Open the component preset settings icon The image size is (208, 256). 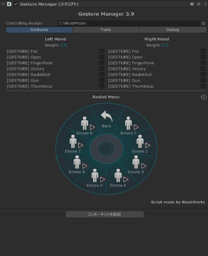click(x=199, y=4)
